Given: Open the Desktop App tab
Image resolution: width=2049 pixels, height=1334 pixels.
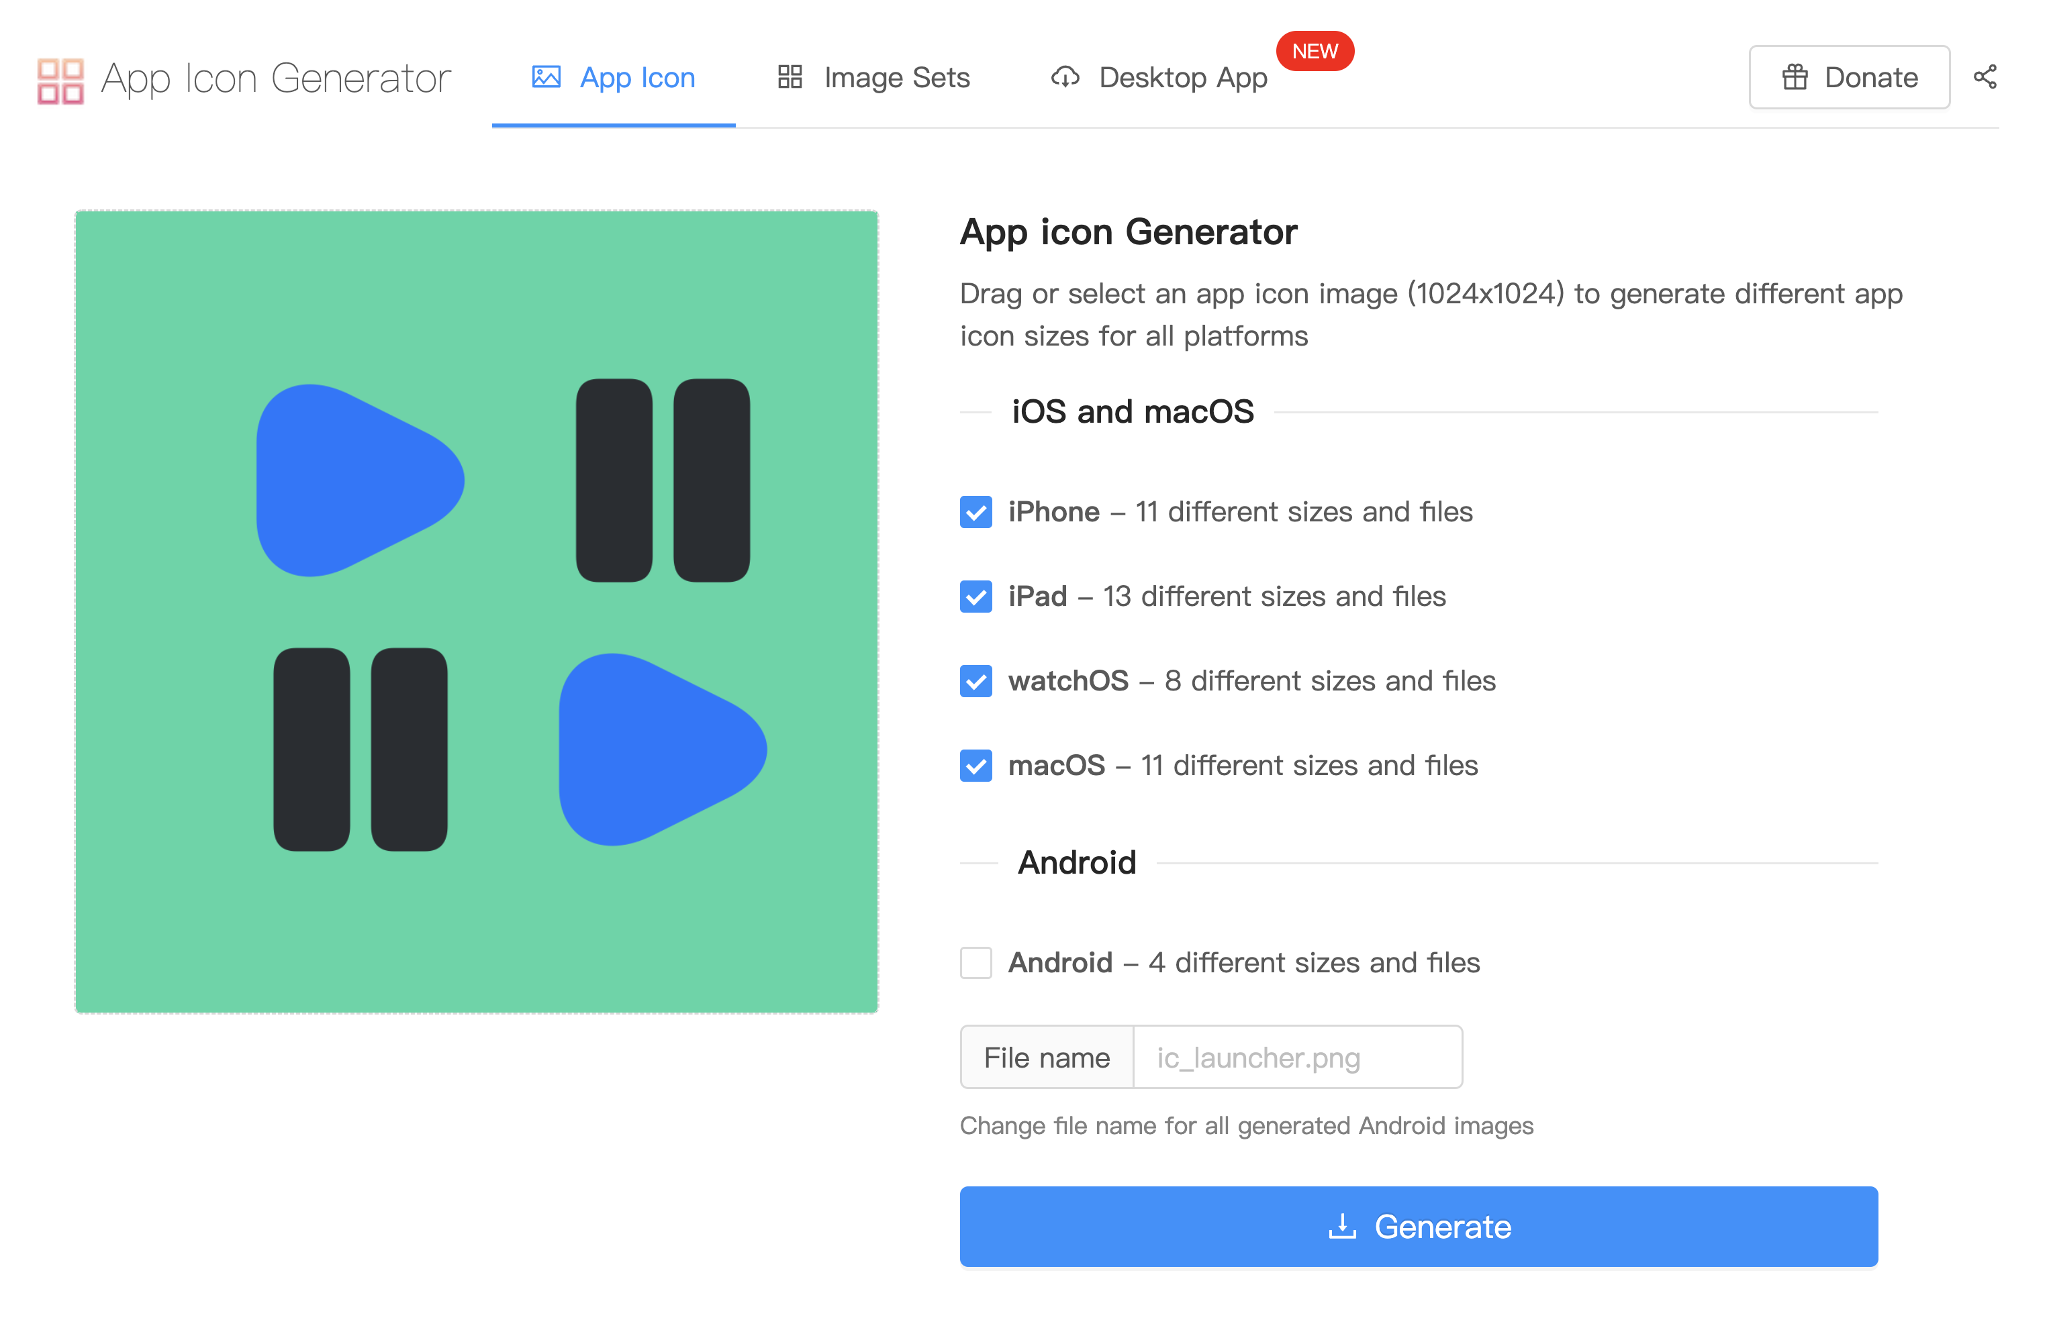Looking at the screenshot, I should [x=1182, y=77].
